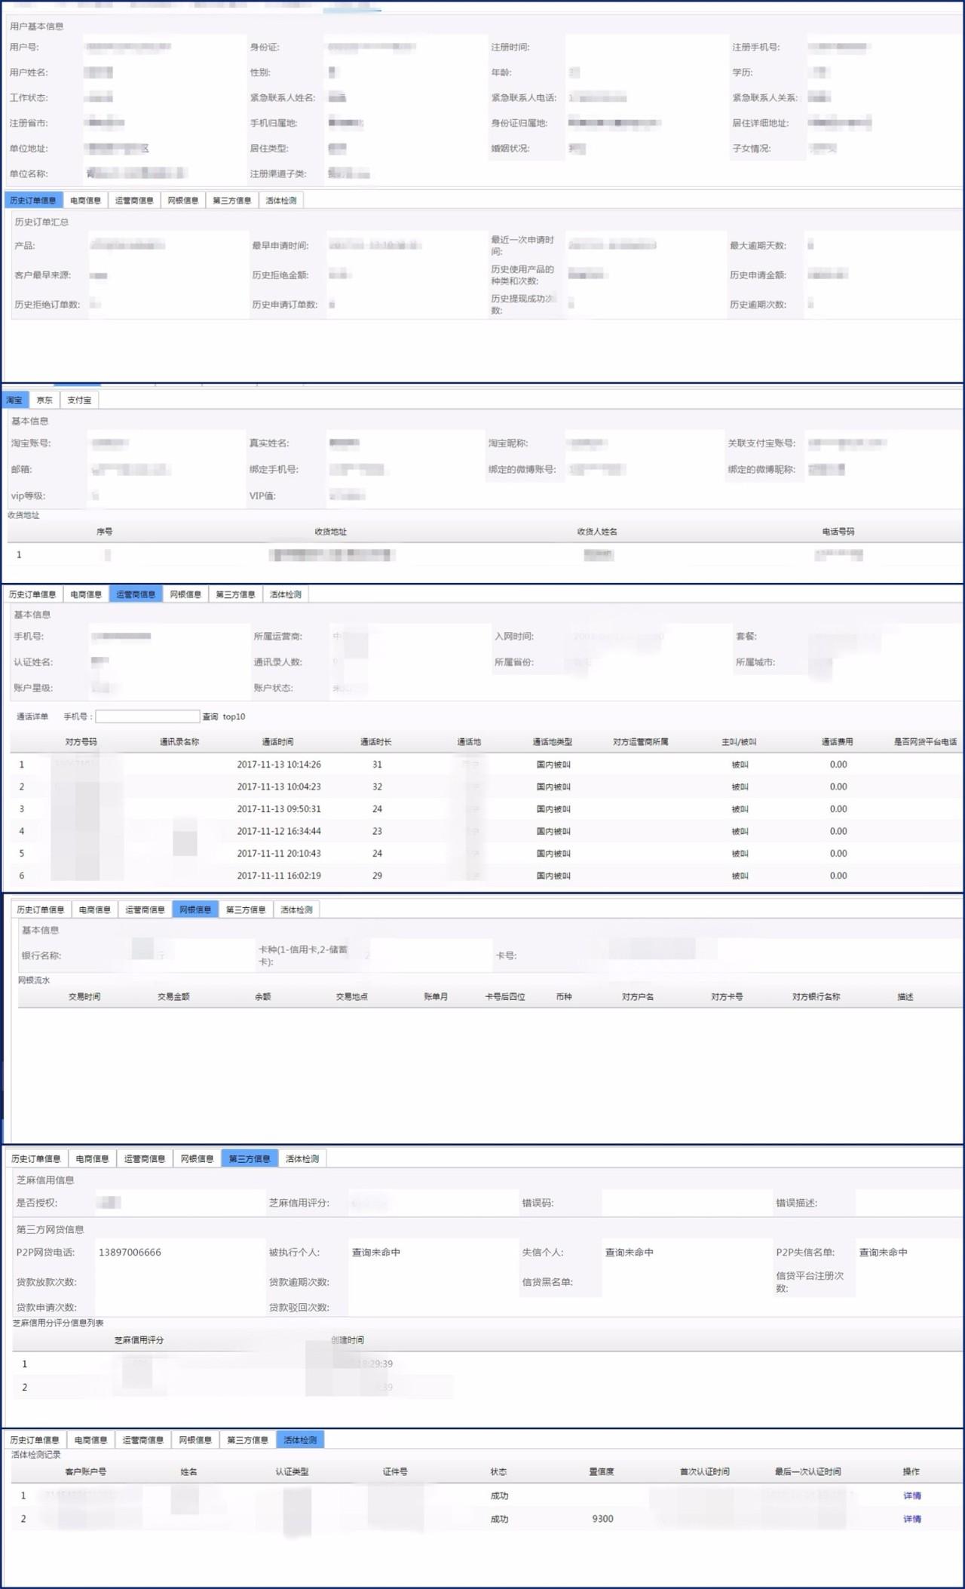Click the 查询 button beside phone input
Image resolution: width=965 pixels, height=1589 pixels.
tap(210, 716)
